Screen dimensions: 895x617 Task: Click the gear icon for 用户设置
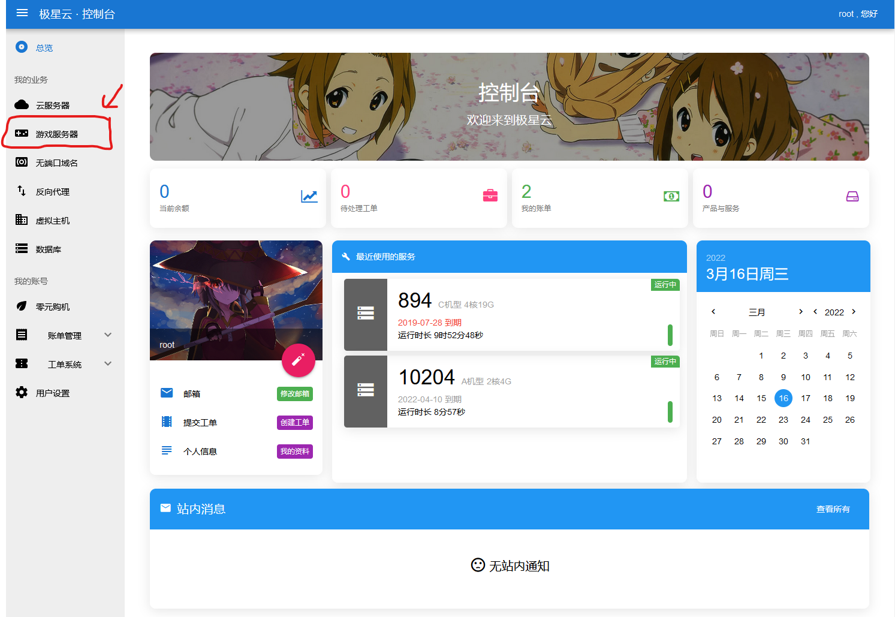22,392
